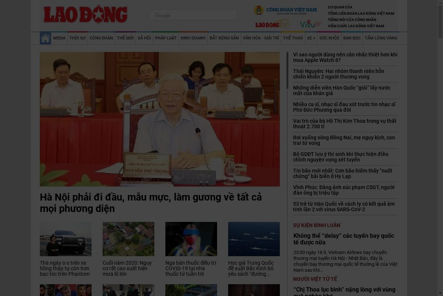This screenshot has height=296, width=443.
Task: Select the KINH DOANH navigation tab
Action: [193, 38]
